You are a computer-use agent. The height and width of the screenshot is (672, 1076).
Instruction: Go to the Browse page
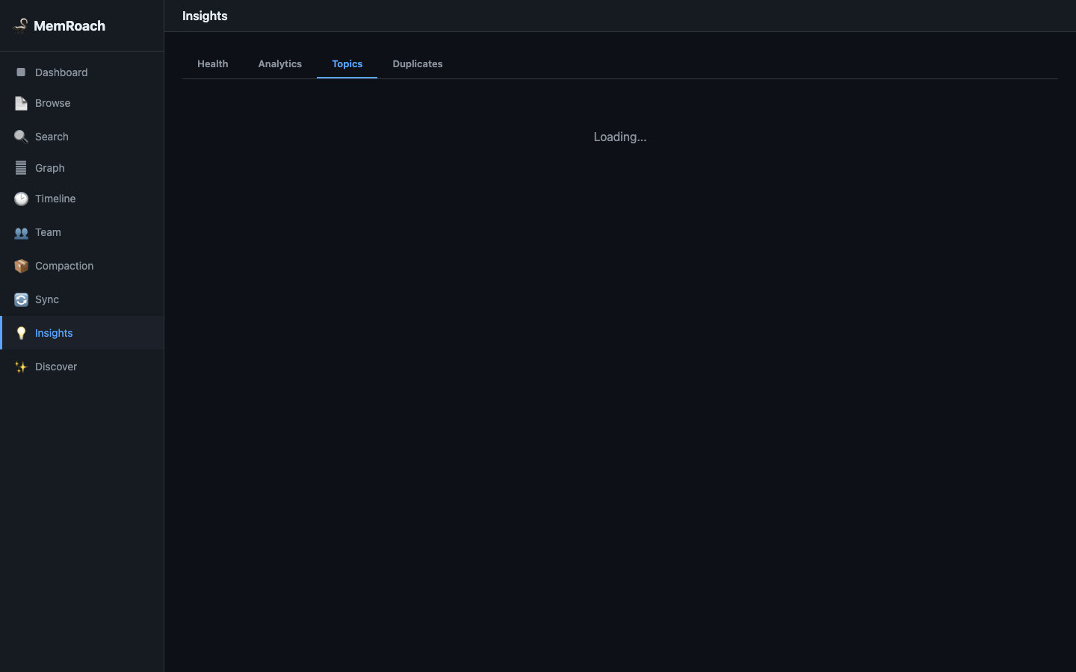52,103
